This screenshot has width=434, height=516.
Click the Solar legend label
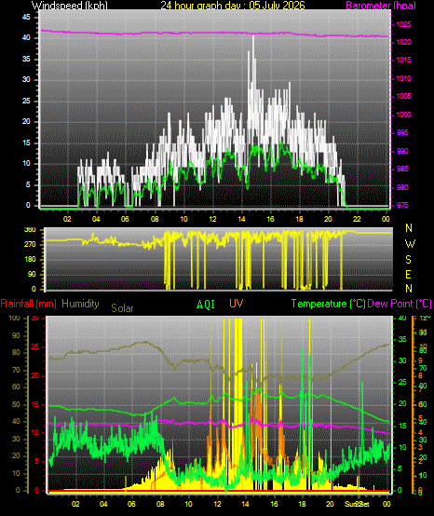pyautogui.click(x=122, y=308)
